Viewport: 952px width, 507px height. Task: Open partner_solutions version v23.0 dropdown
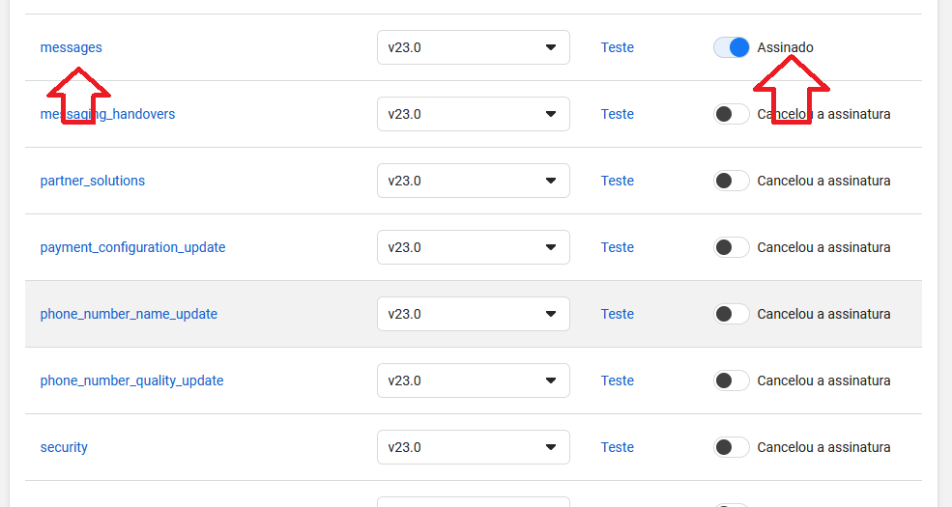coord(473,181)
